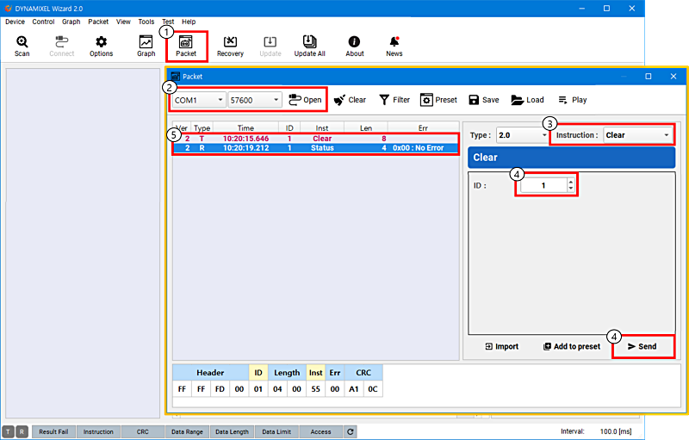Toggle the Instruction filter in the status bar

point(98,431)
